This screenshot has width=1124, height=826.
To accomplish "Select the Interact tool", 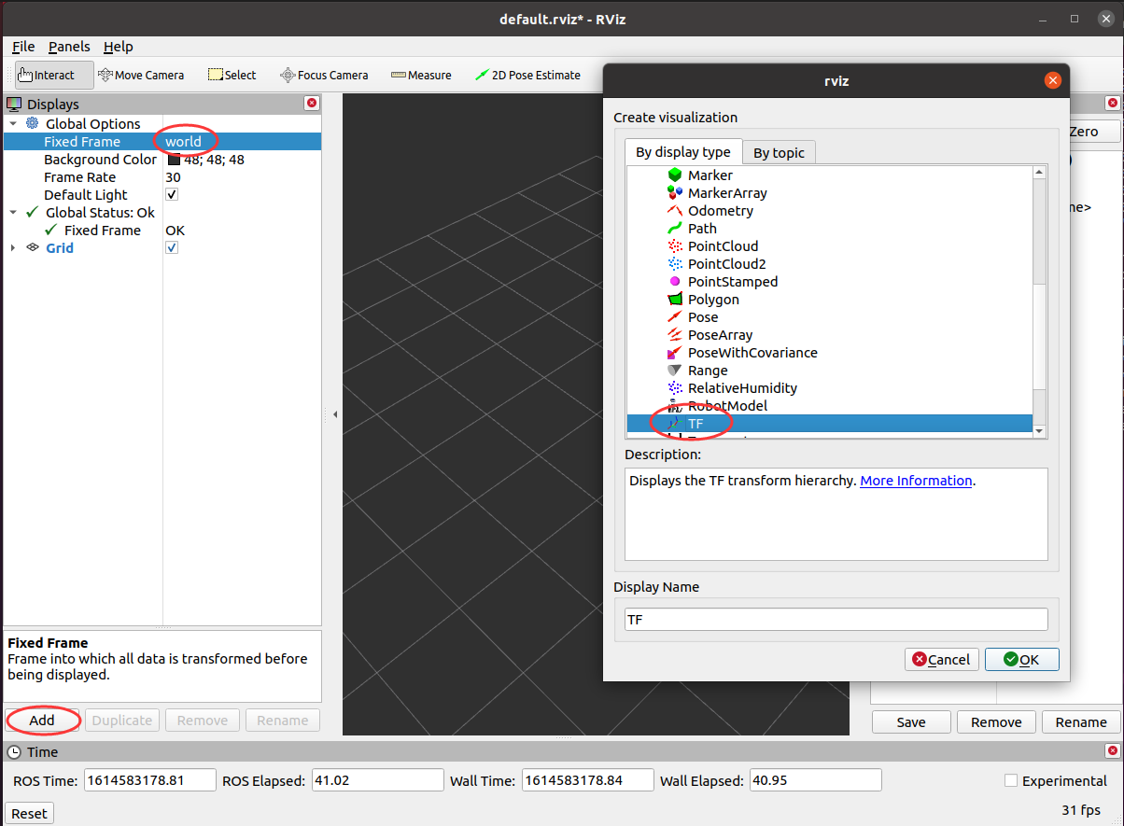I will tap(54, 75).
